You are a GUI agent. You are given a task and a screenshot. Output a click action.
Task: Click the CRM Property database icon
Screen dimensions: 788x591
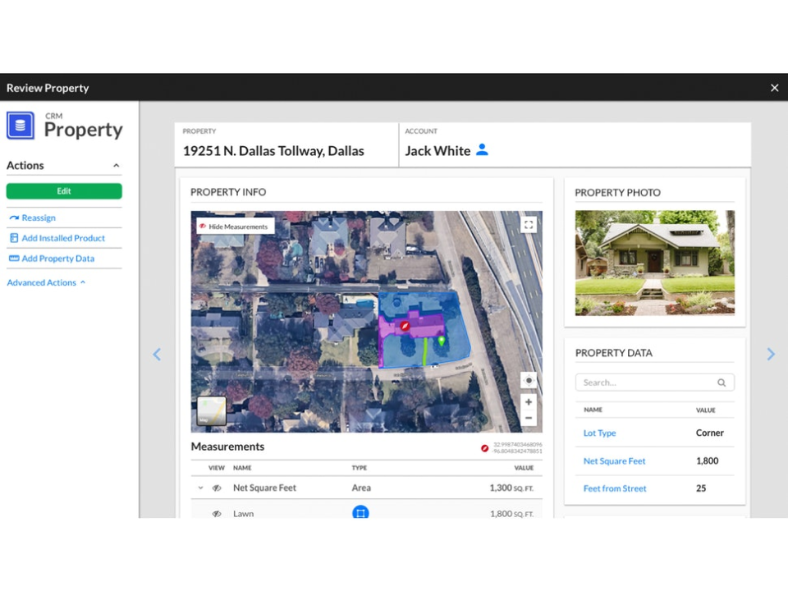19,124
